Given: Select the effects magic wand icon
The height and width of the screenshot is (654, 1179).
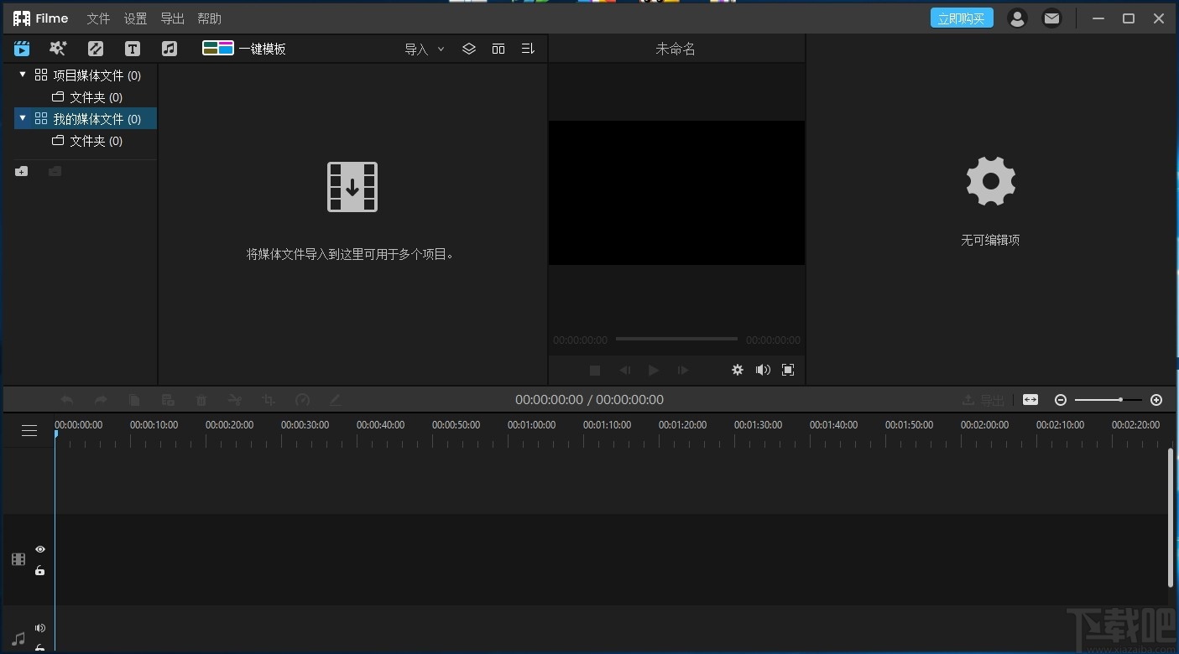Looking at the screenshot, I should [x=58, y=48].
